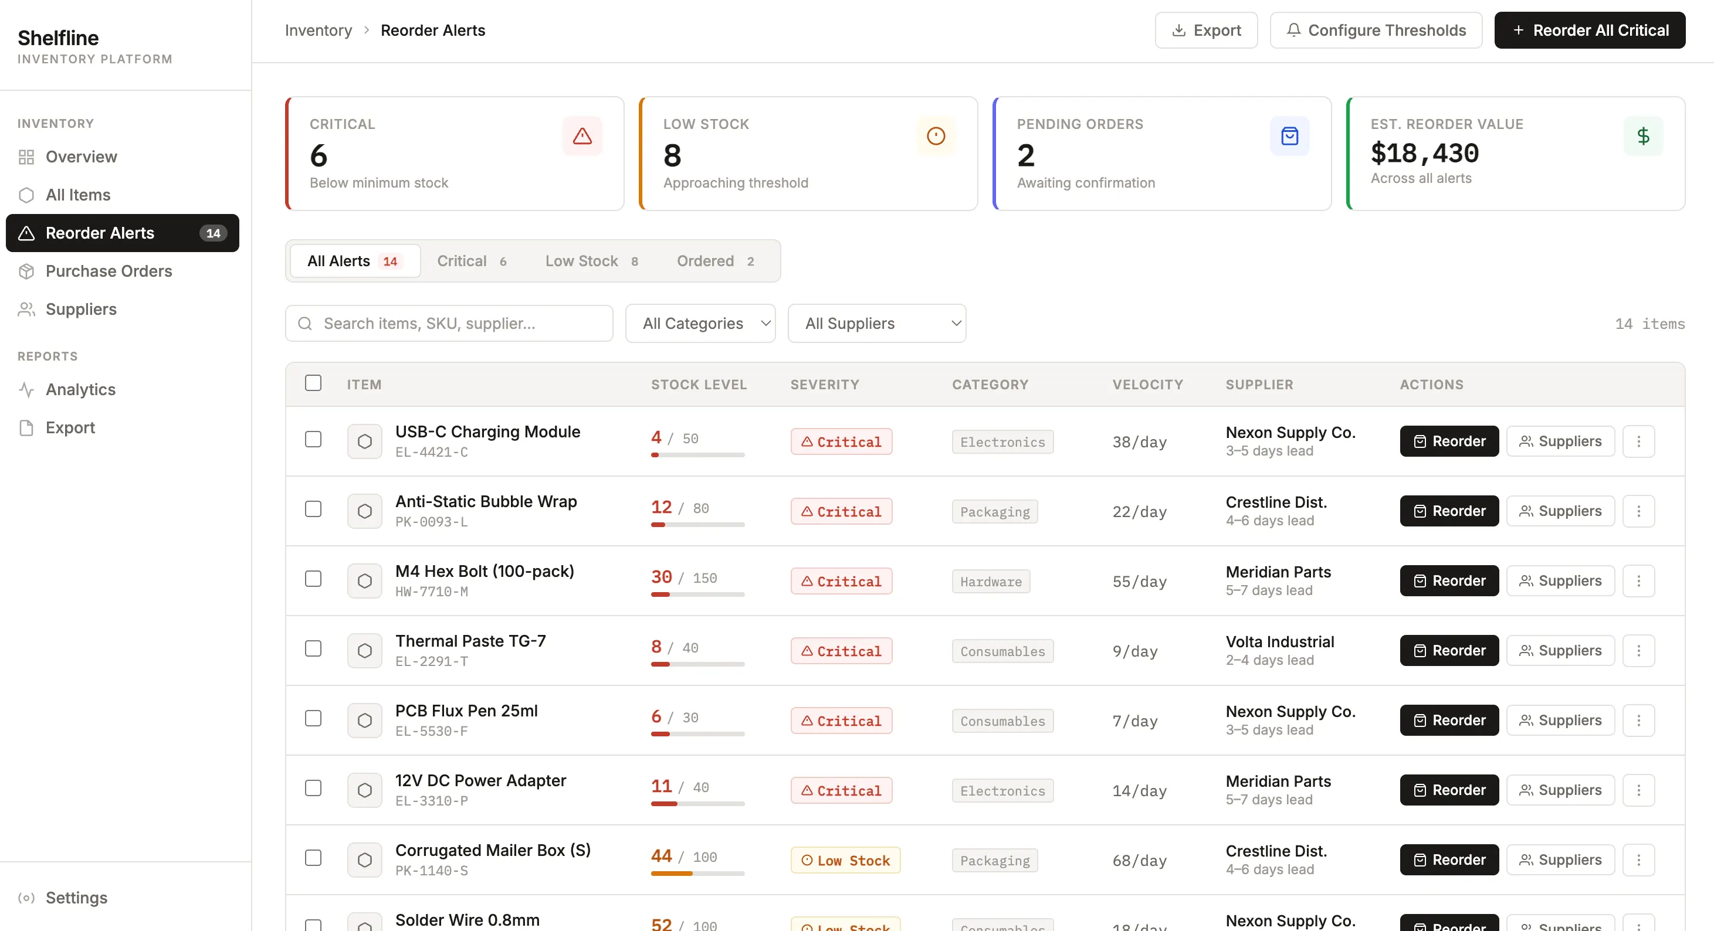Check the Thermal Paste TG-7 row checkbox

pyautogui.click(x=313, y=649)
